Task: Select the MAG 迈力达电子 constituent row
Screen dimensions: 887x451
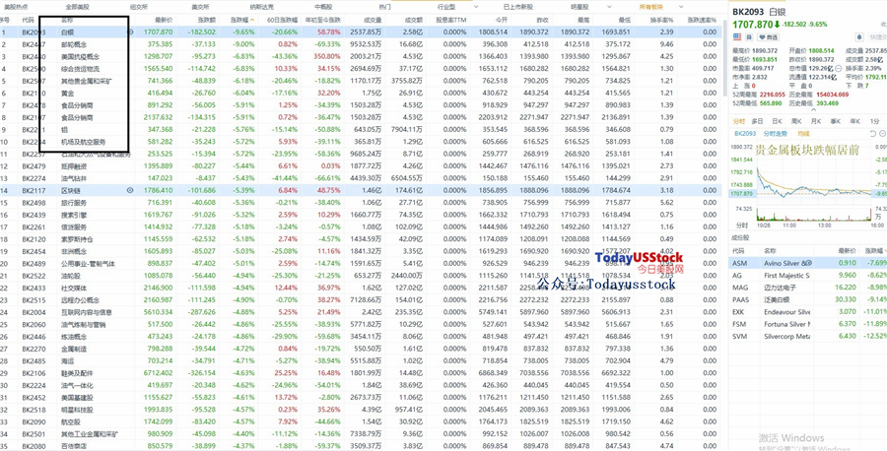Action: (808, 288)
